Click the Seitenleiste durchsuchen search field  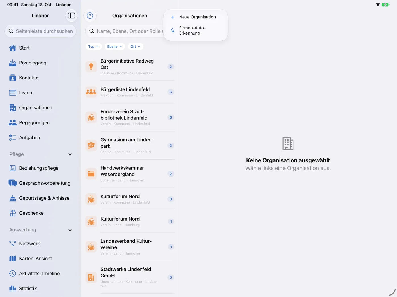point(40,31)
